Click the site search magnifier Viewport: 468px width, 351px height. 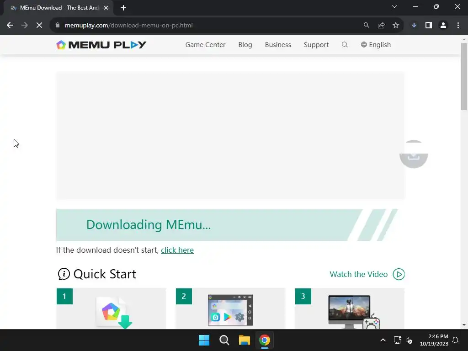[x=345, y=45]
